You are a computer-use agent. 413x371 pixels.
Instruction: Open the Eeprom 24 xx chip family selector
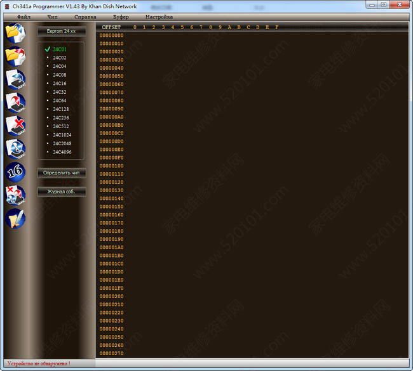tap(61, 30)
